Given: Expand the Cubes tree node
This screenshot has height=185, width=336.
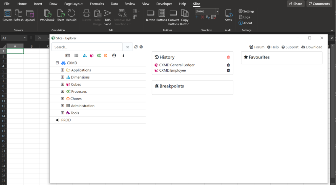Looking at the screenshot, I should pyautogui.click(x=62, y=84).
